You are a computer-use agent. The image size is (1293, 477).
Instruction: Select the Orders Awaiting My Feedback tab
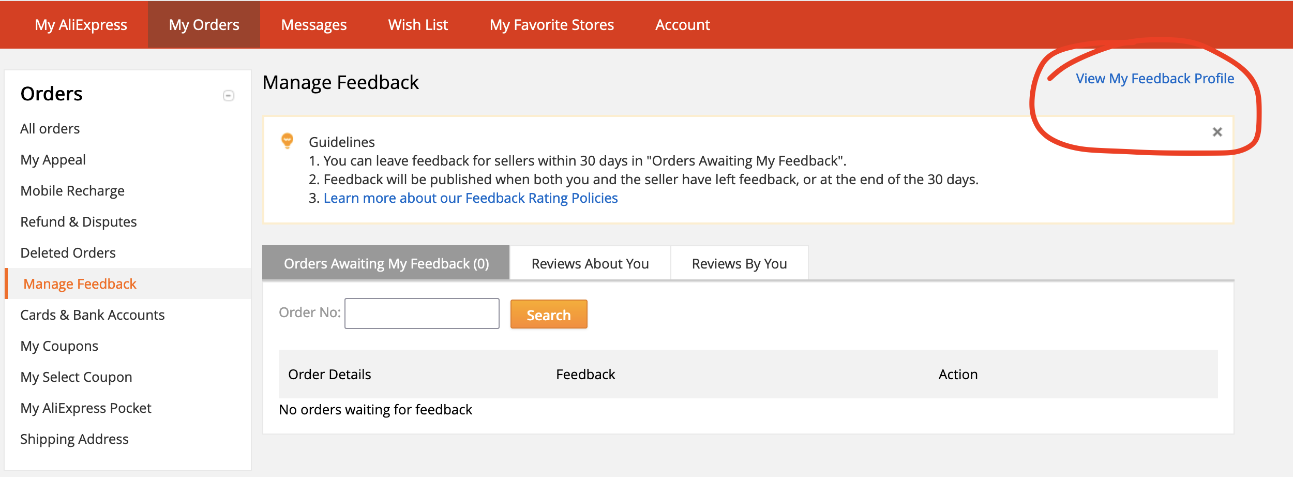tap(386, 263)
